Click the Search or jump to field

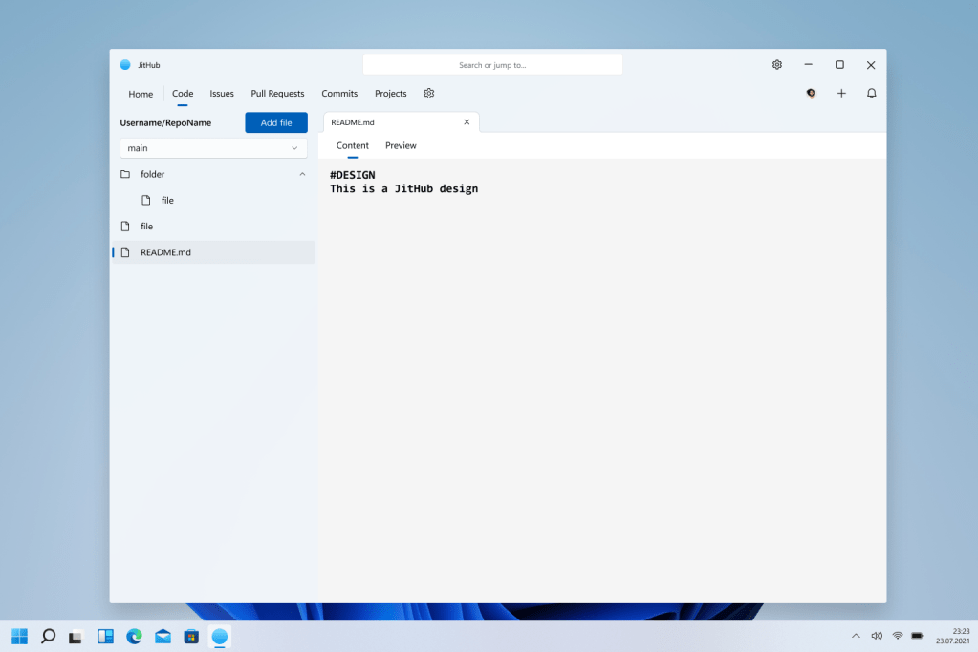492,65
